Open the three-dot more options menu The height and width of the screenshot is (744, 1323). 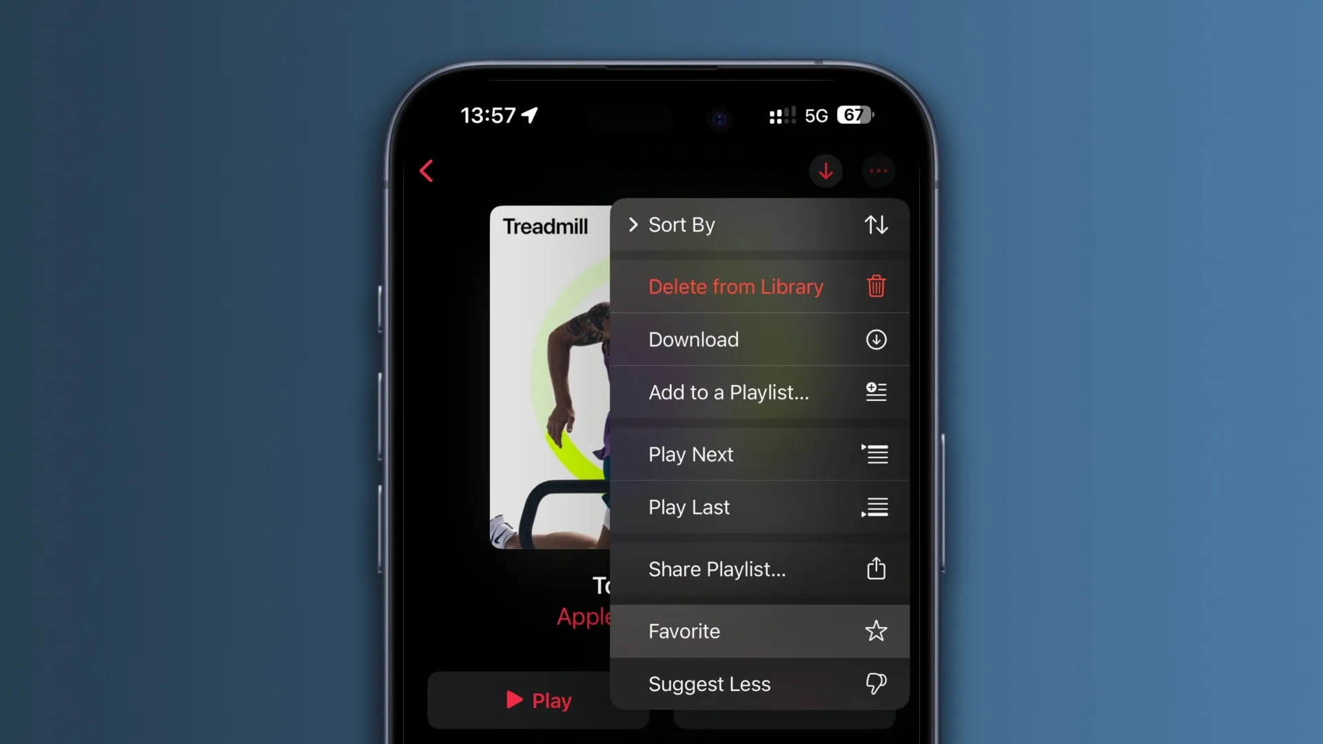(x=878, y=171)
